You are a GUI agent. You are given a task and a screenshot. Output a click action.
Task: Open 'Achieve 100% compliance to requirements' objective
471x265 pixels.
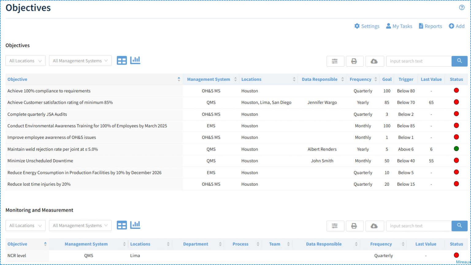(49, 91)
